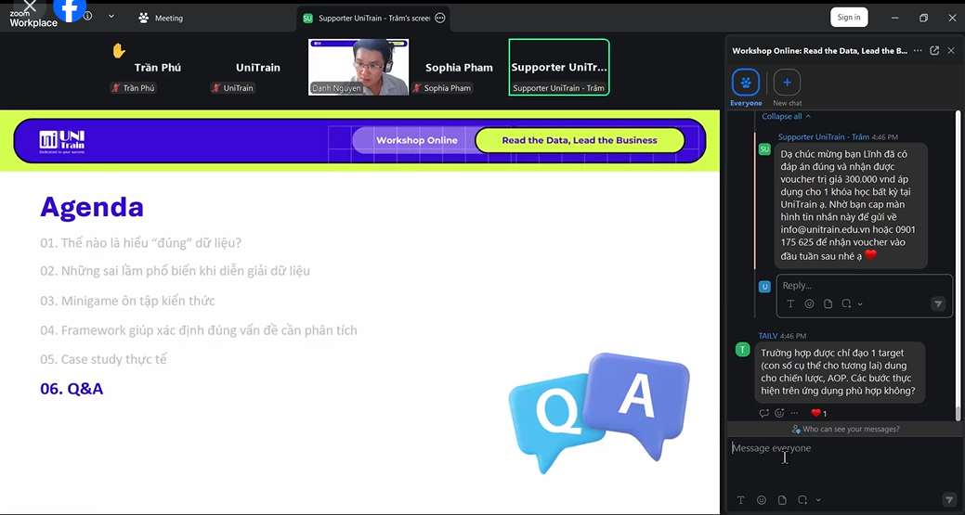Click Supporter UniTrain - Trâm sender name
The image size is (965, 515).
pos(824,137)
